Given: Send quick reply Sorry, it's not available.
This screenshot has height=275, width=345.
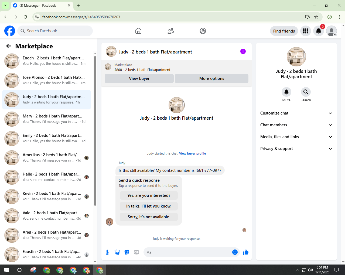Looking at the screenshot, I should pyautogui.click(x=149, y=217).
